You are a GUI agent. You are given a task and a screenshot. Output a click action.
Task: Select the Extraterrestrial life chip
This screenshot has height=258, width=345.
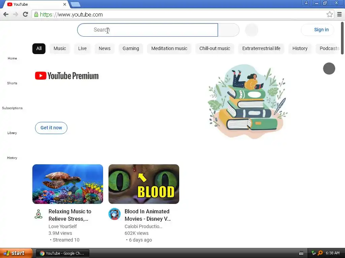click(261, 48)
